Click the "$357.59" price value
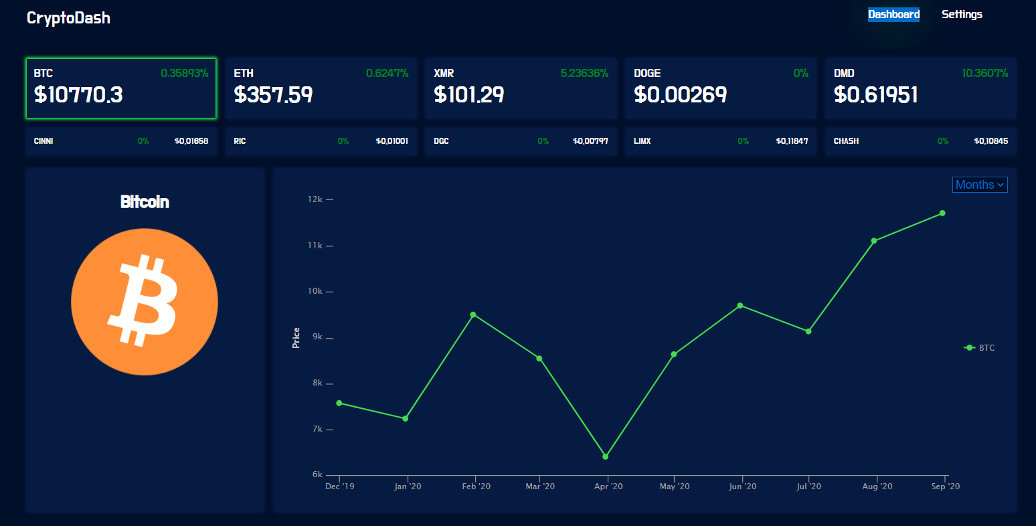The height and width of the screenshot is (526, 1036). coord(273,95)
